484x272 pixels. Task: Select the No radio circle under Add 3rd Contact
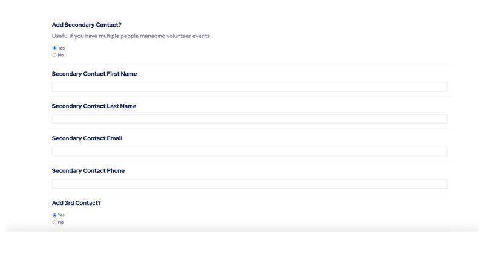click(x=54, y=222)
